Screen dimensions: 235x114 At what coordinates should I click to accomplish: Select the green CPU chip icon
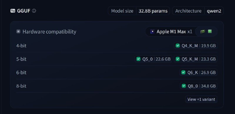click(x=210, y=31)
